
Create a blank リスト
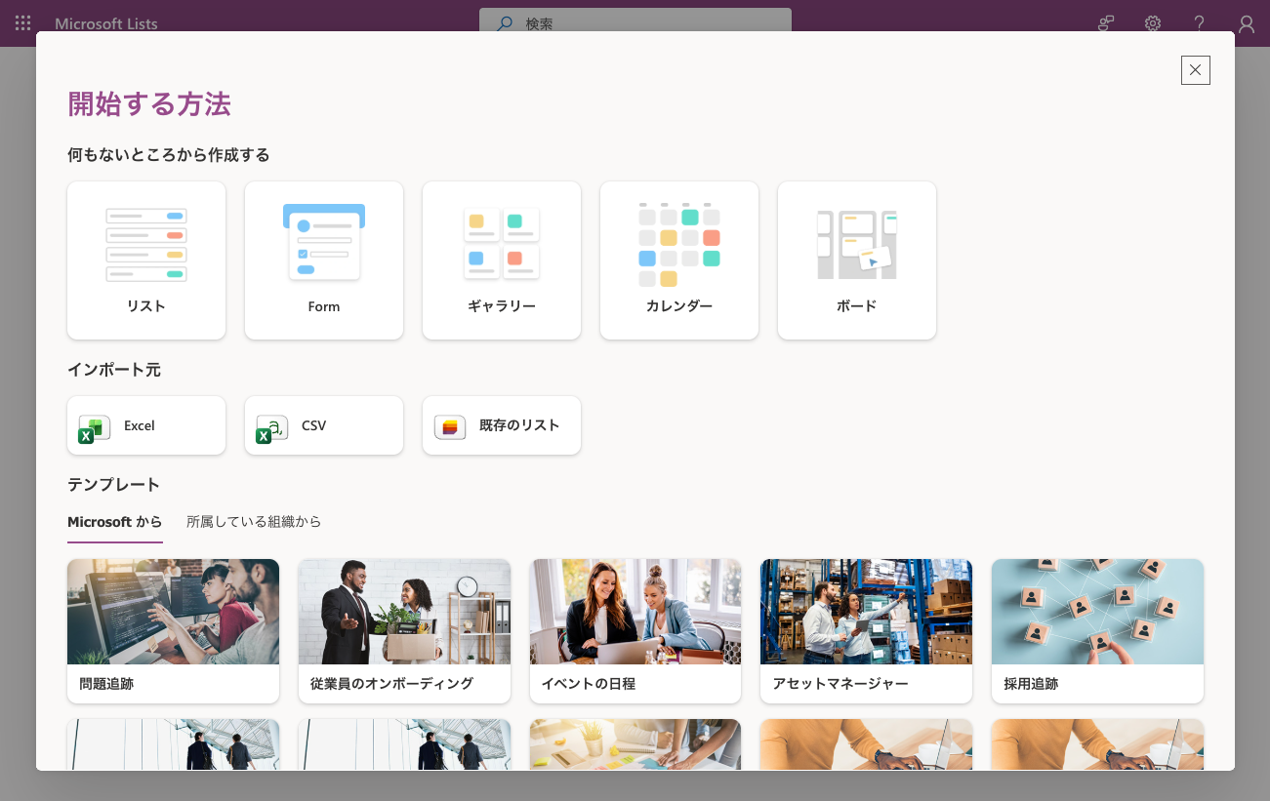click(146, 260)
